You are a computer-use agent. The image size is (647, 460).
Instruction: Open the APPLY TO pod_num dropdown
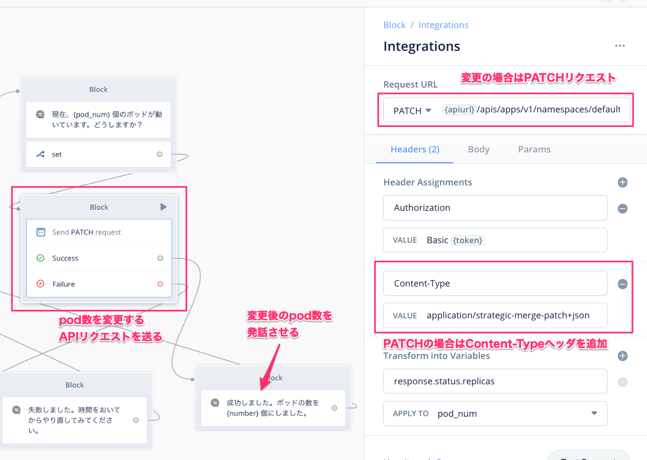[495, 414]
